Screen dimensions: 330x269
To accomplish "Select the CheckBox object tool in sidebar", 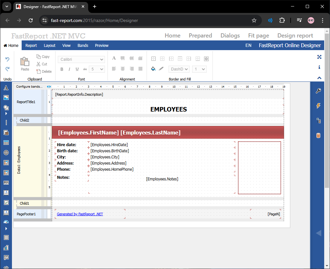I will click(6, 203).
